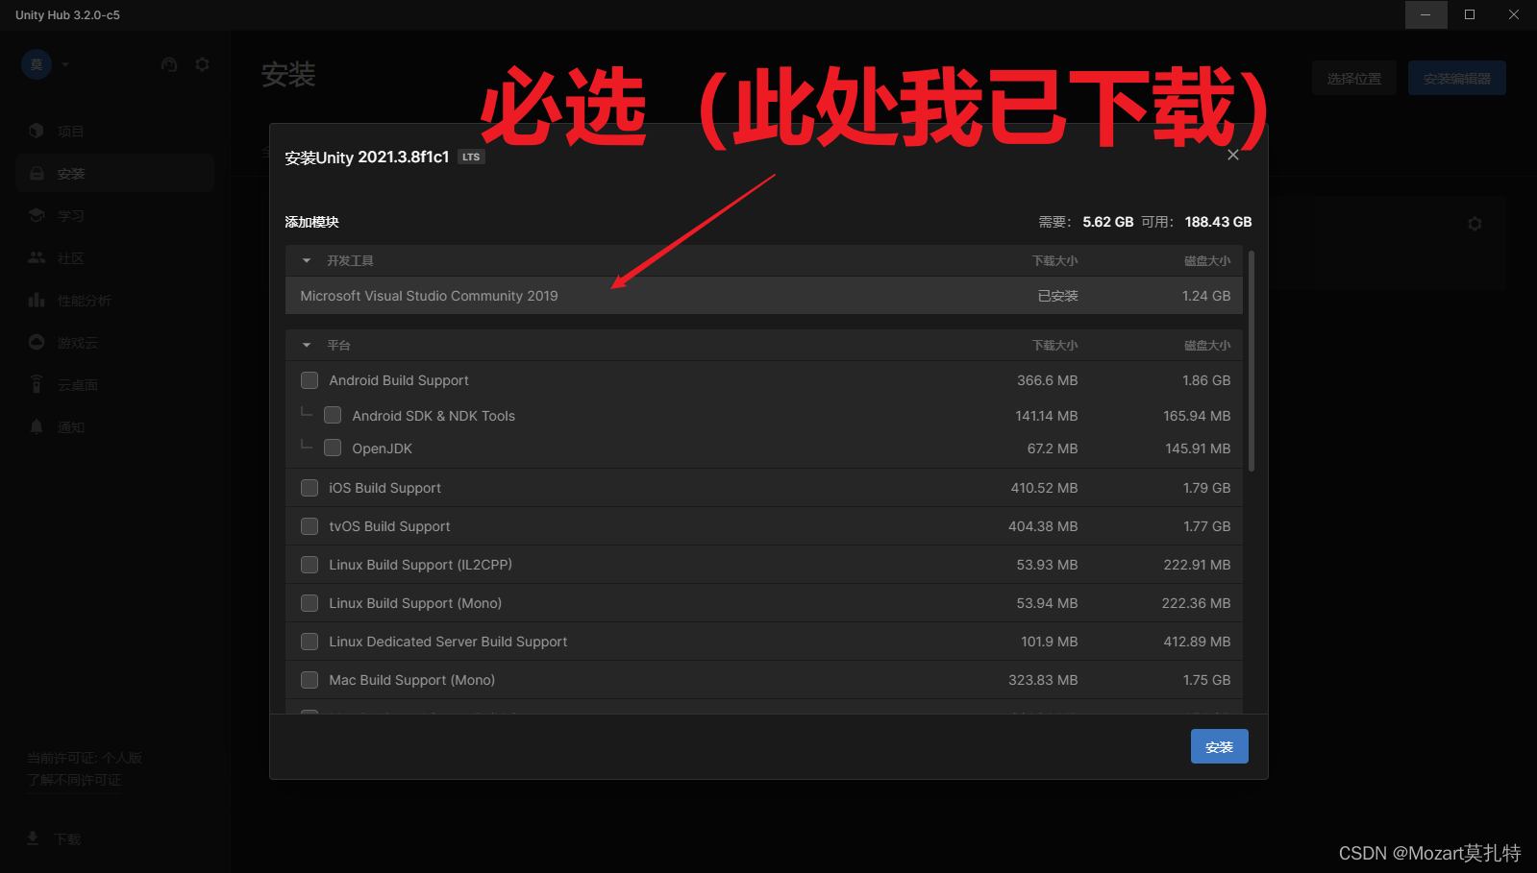Check Android Build Support
1537x873 pixels.
310,380
